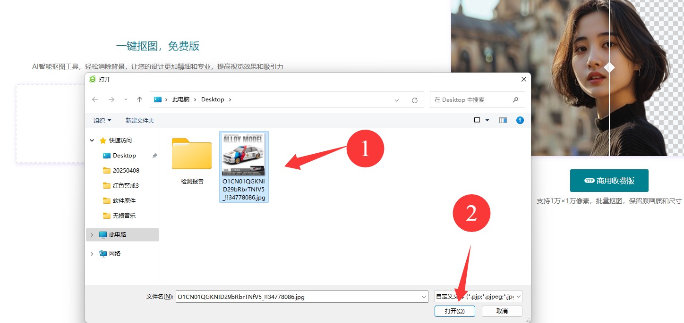The image size is (684, 323).
Task: Select the ALLOY MODEL jpg thumbnail
Action: tap(244, 155)
